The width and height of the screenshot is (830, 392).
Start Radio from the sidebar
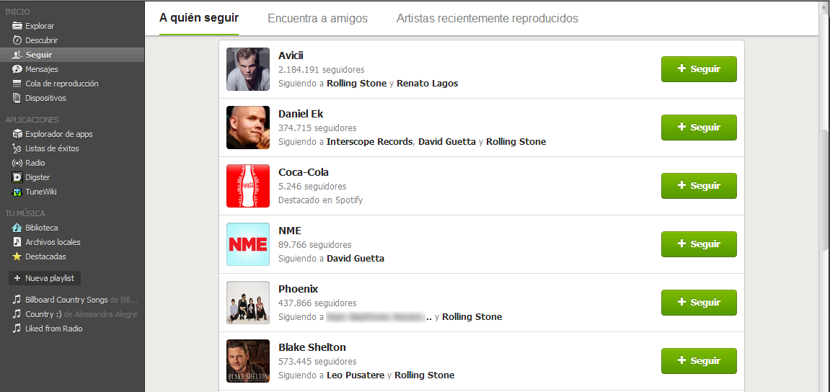pos(35,163)
